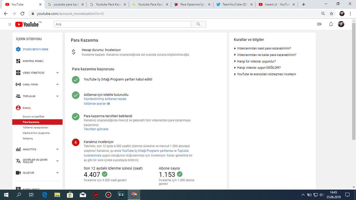
Task: Click STUDIO BETA'YI DENE link
Action: pos(35,49)
